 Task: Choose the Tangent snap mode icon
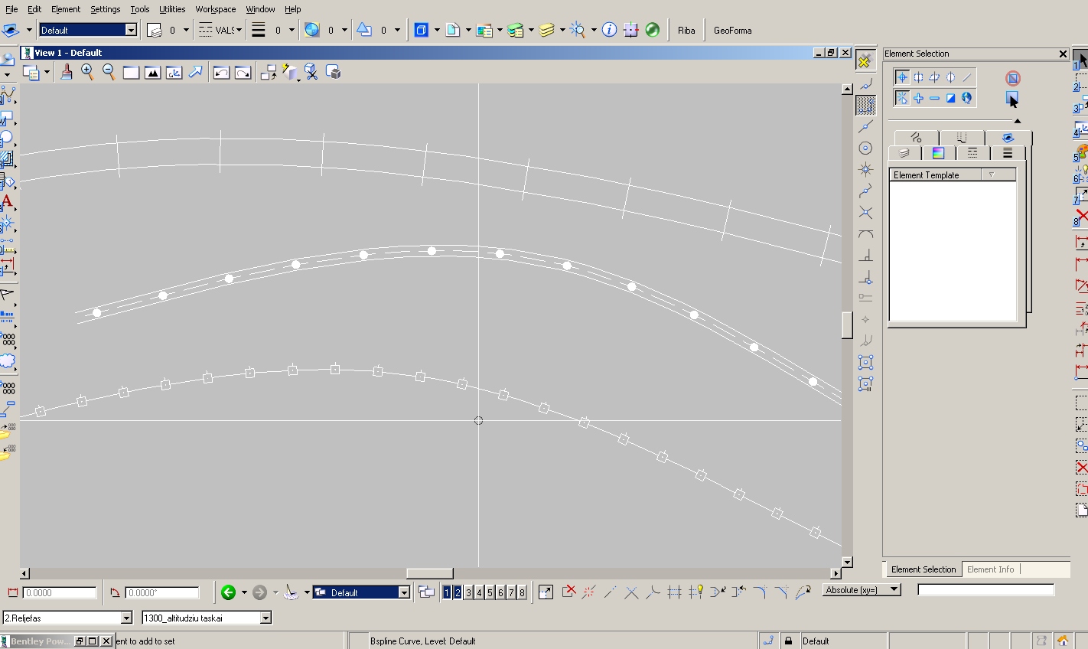tap(865, 233)
